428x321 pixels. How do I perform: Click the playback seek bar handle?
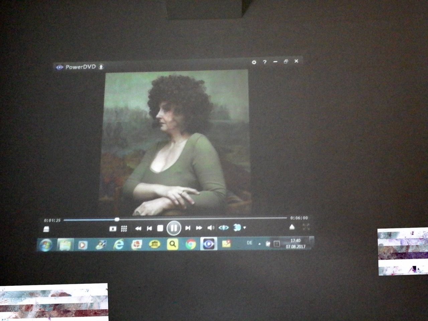point(117,220)
